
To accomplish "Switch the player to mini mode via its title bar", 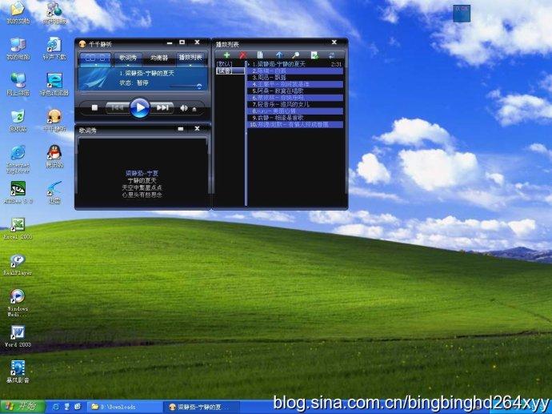I will [x=182, y=42].
